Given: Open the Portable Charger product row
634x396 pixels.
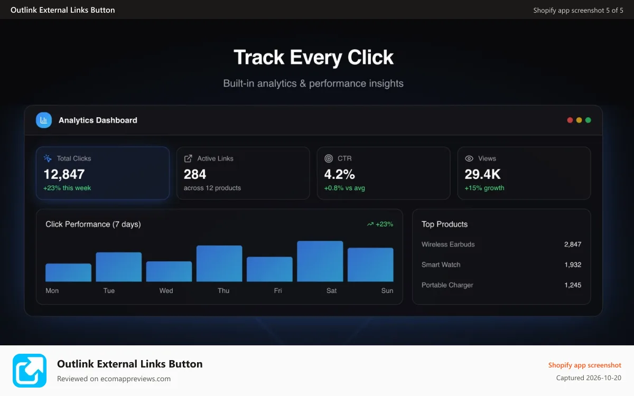Looking at the screenshot, I should (501, 285).
